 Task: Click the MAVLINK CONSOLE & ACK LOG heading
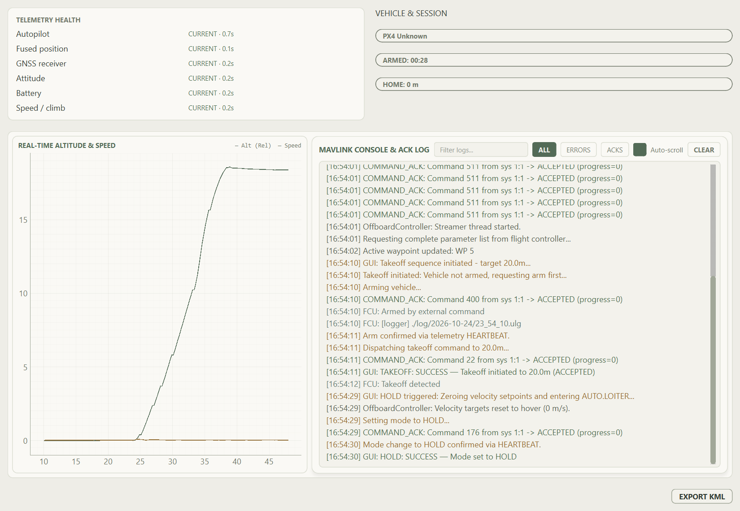(x=374, y=150)
